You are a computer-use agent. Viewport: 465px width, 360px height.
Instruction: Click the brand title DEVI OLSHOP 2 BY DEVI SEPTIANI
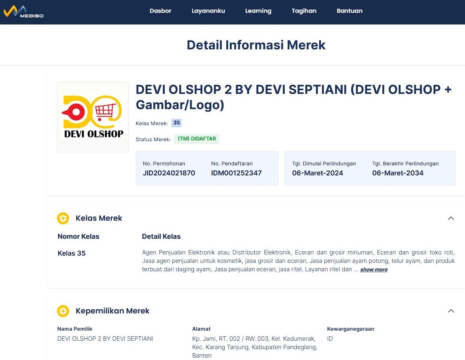pos(294,97)
